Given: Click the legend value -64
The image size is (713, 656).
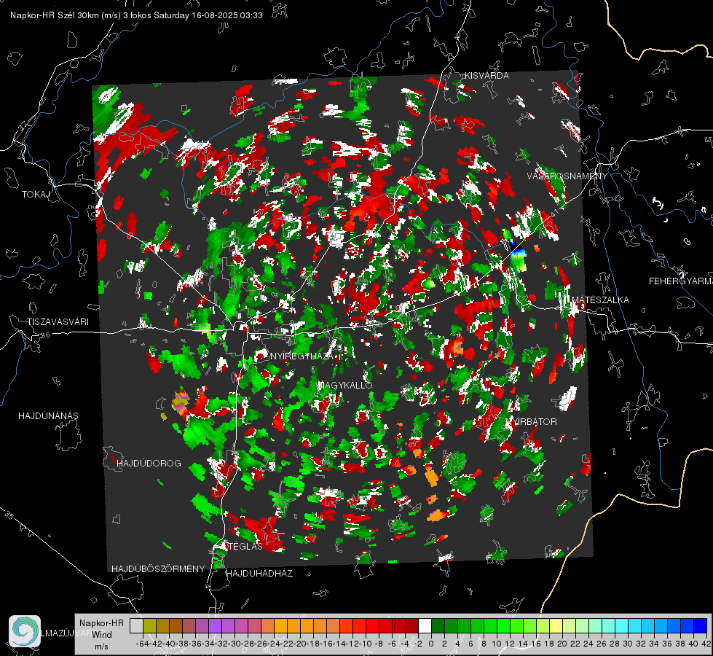Looking at the screenshot, I should 142,644.
